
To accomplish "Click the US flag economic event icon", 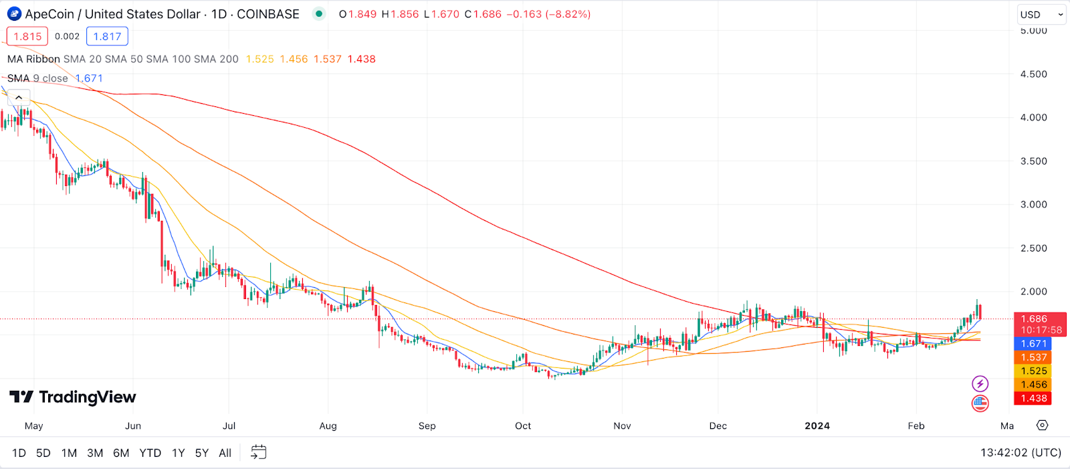I will click(980, 403).
